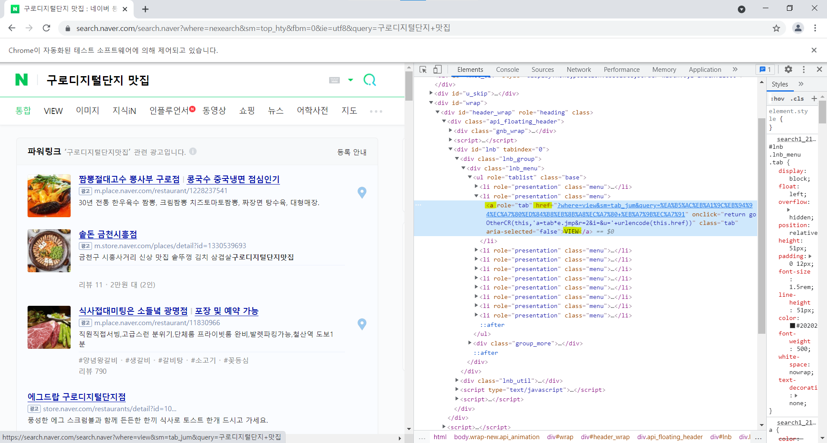The width and height of the screenshot is (827, 443).
Task: Switch to the Console tab in DevTools
Action: point(507,69)
